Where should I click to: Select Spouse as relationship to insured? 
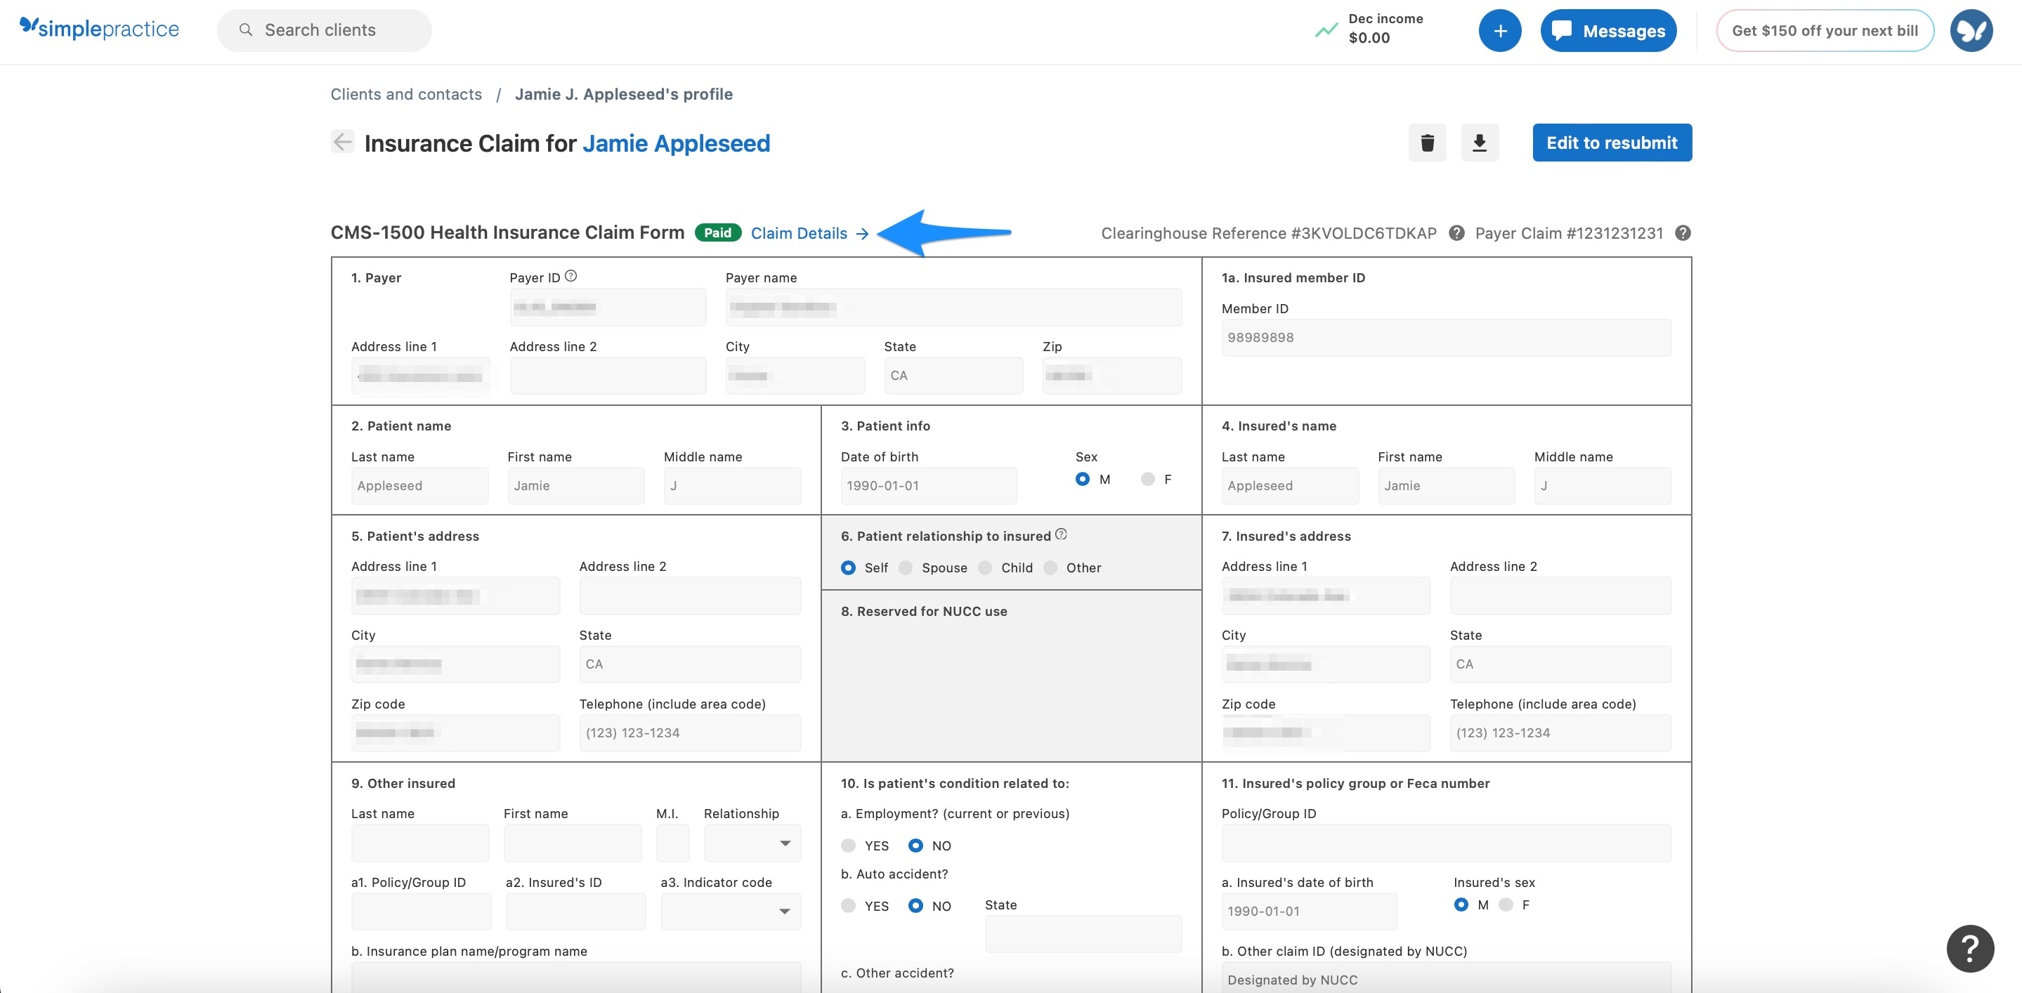click(906, 568)
